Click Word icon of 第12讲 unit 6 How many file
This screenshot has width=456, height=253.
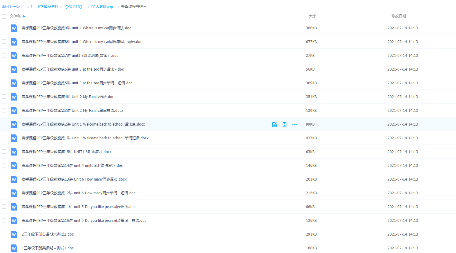click(x=14, y=193)
